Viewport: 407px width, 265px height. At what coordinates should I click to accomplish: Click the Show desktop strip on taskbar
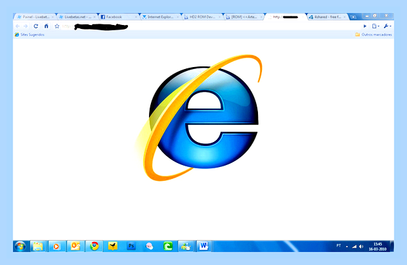coord(392,247)
